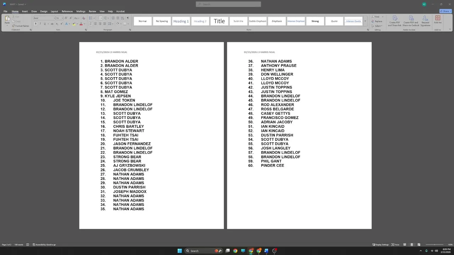Collapse the ribbon chevron
The height and width of the screenshot is (255, 454).
450,30
